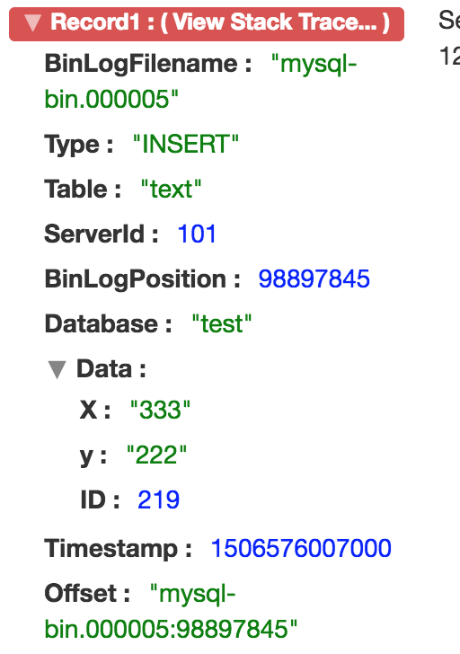Click the mysql-bin.000005 filename value
The image size is (460, 654).
tap(200, 82)
